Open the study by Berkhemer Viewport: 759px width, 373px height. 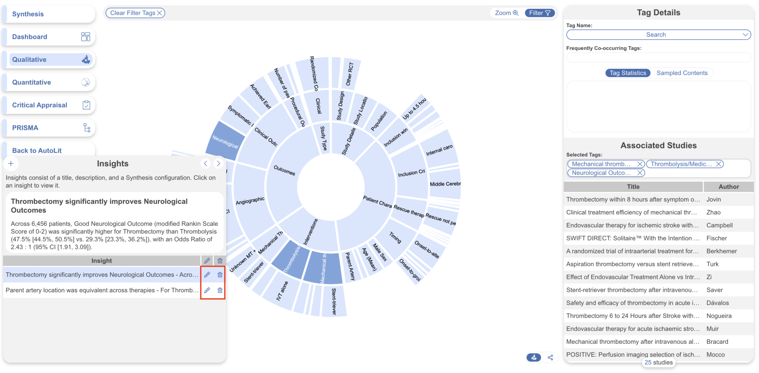659,252
